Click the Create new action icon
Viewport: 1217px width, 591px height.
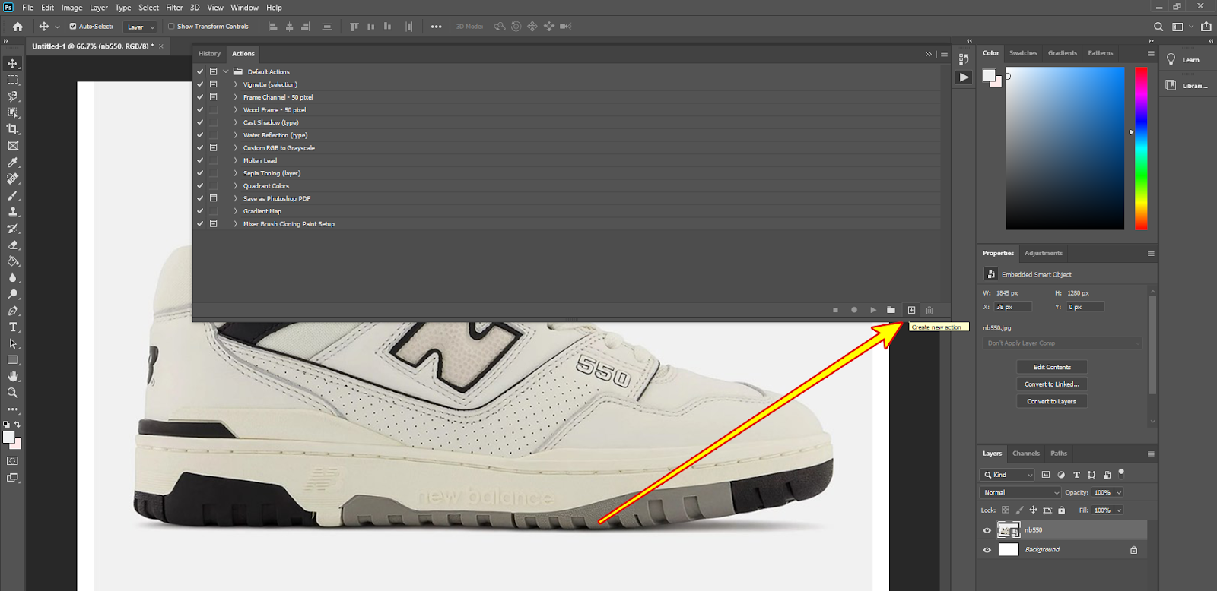point(911,310)
